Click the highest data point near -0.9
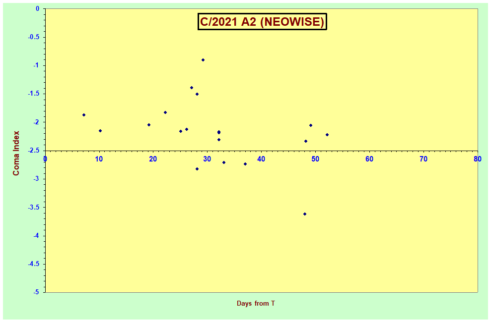Viewport: 490px width, 321px height. click(203, 60)
